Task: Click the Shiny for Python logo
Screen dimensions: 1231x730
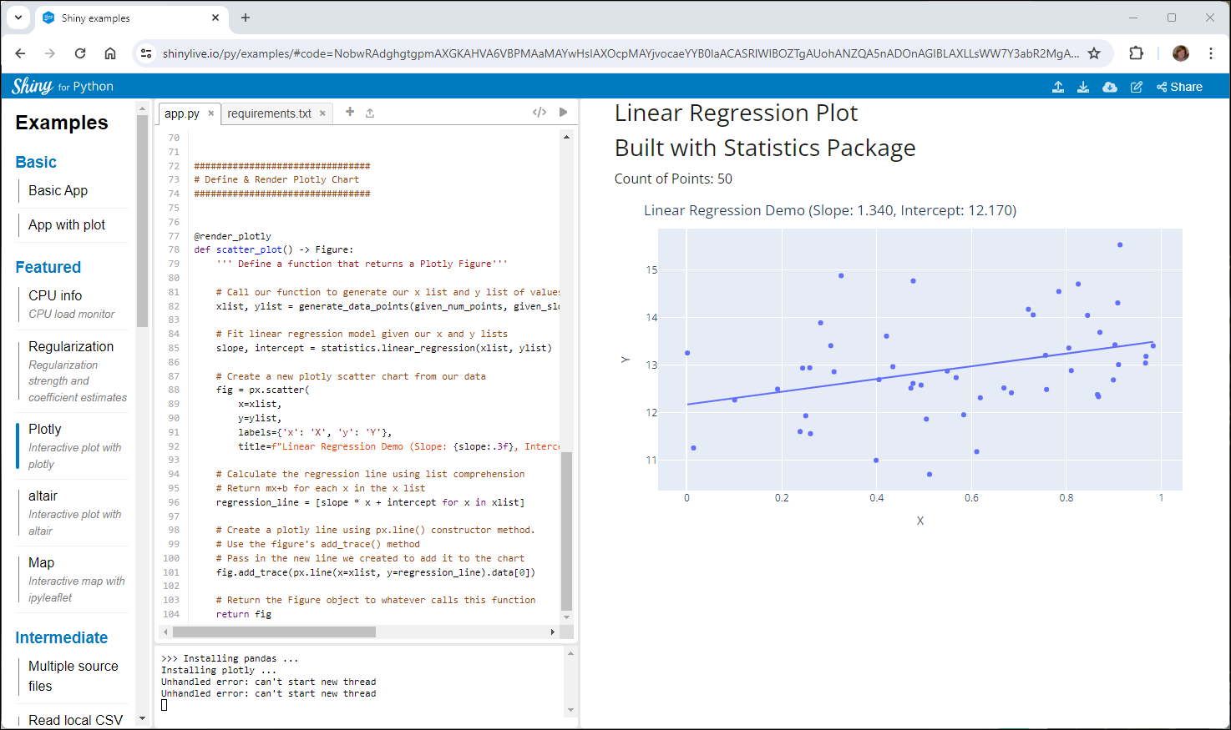Action: 63,86
